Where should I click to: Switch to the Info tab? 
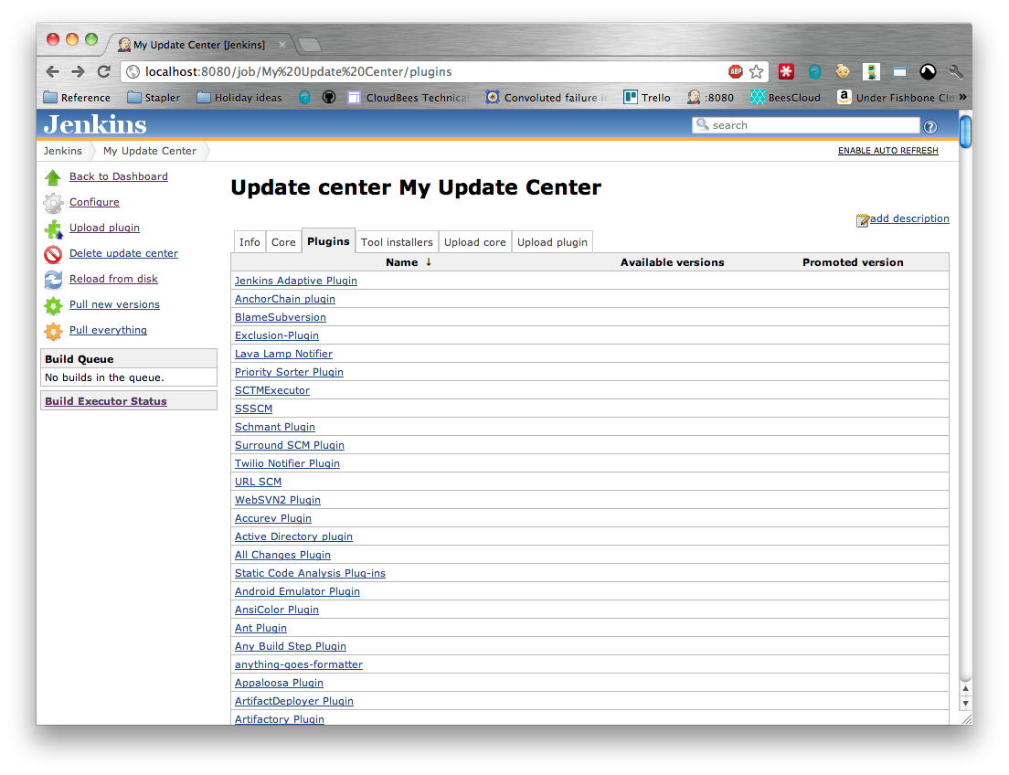(250, 242)
